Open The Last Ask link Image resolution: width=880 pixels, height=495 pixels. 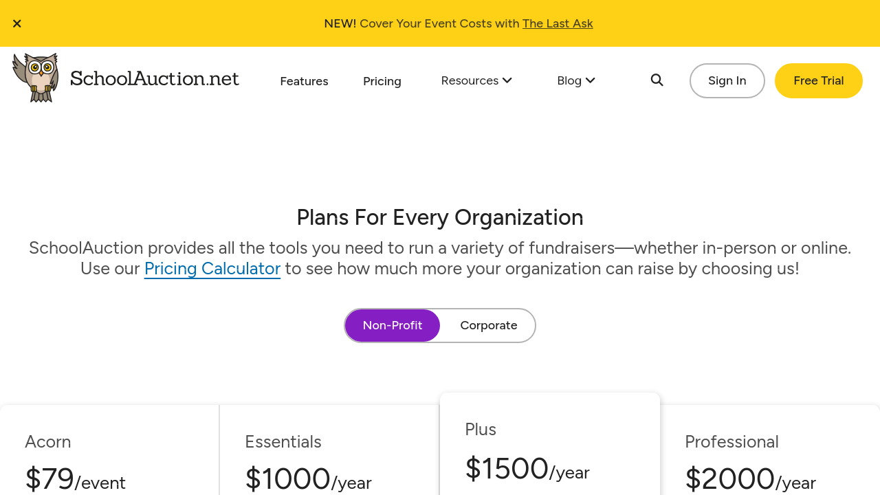click(558, 23)
